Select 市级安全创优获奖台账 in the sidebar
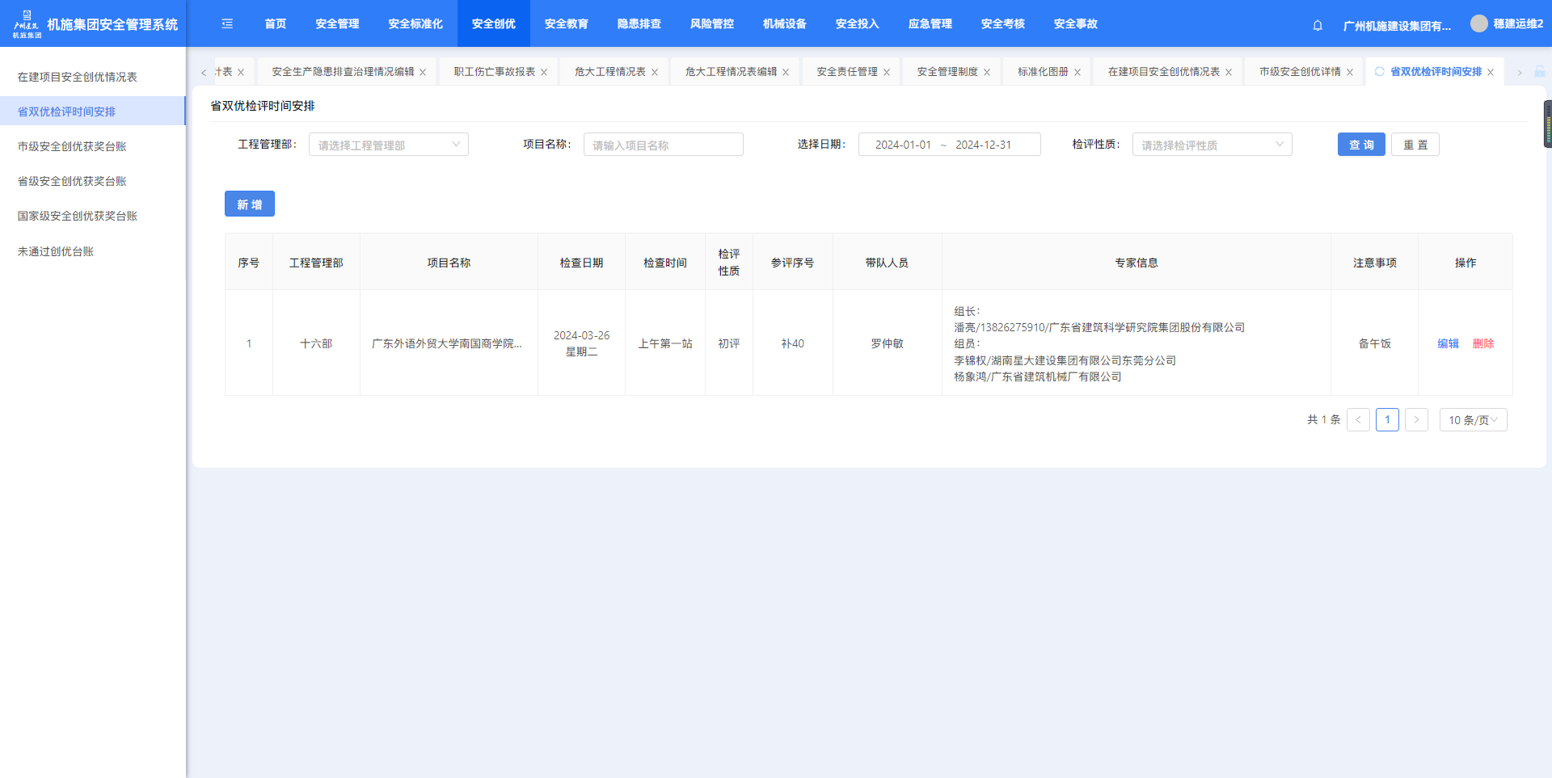 72,146
